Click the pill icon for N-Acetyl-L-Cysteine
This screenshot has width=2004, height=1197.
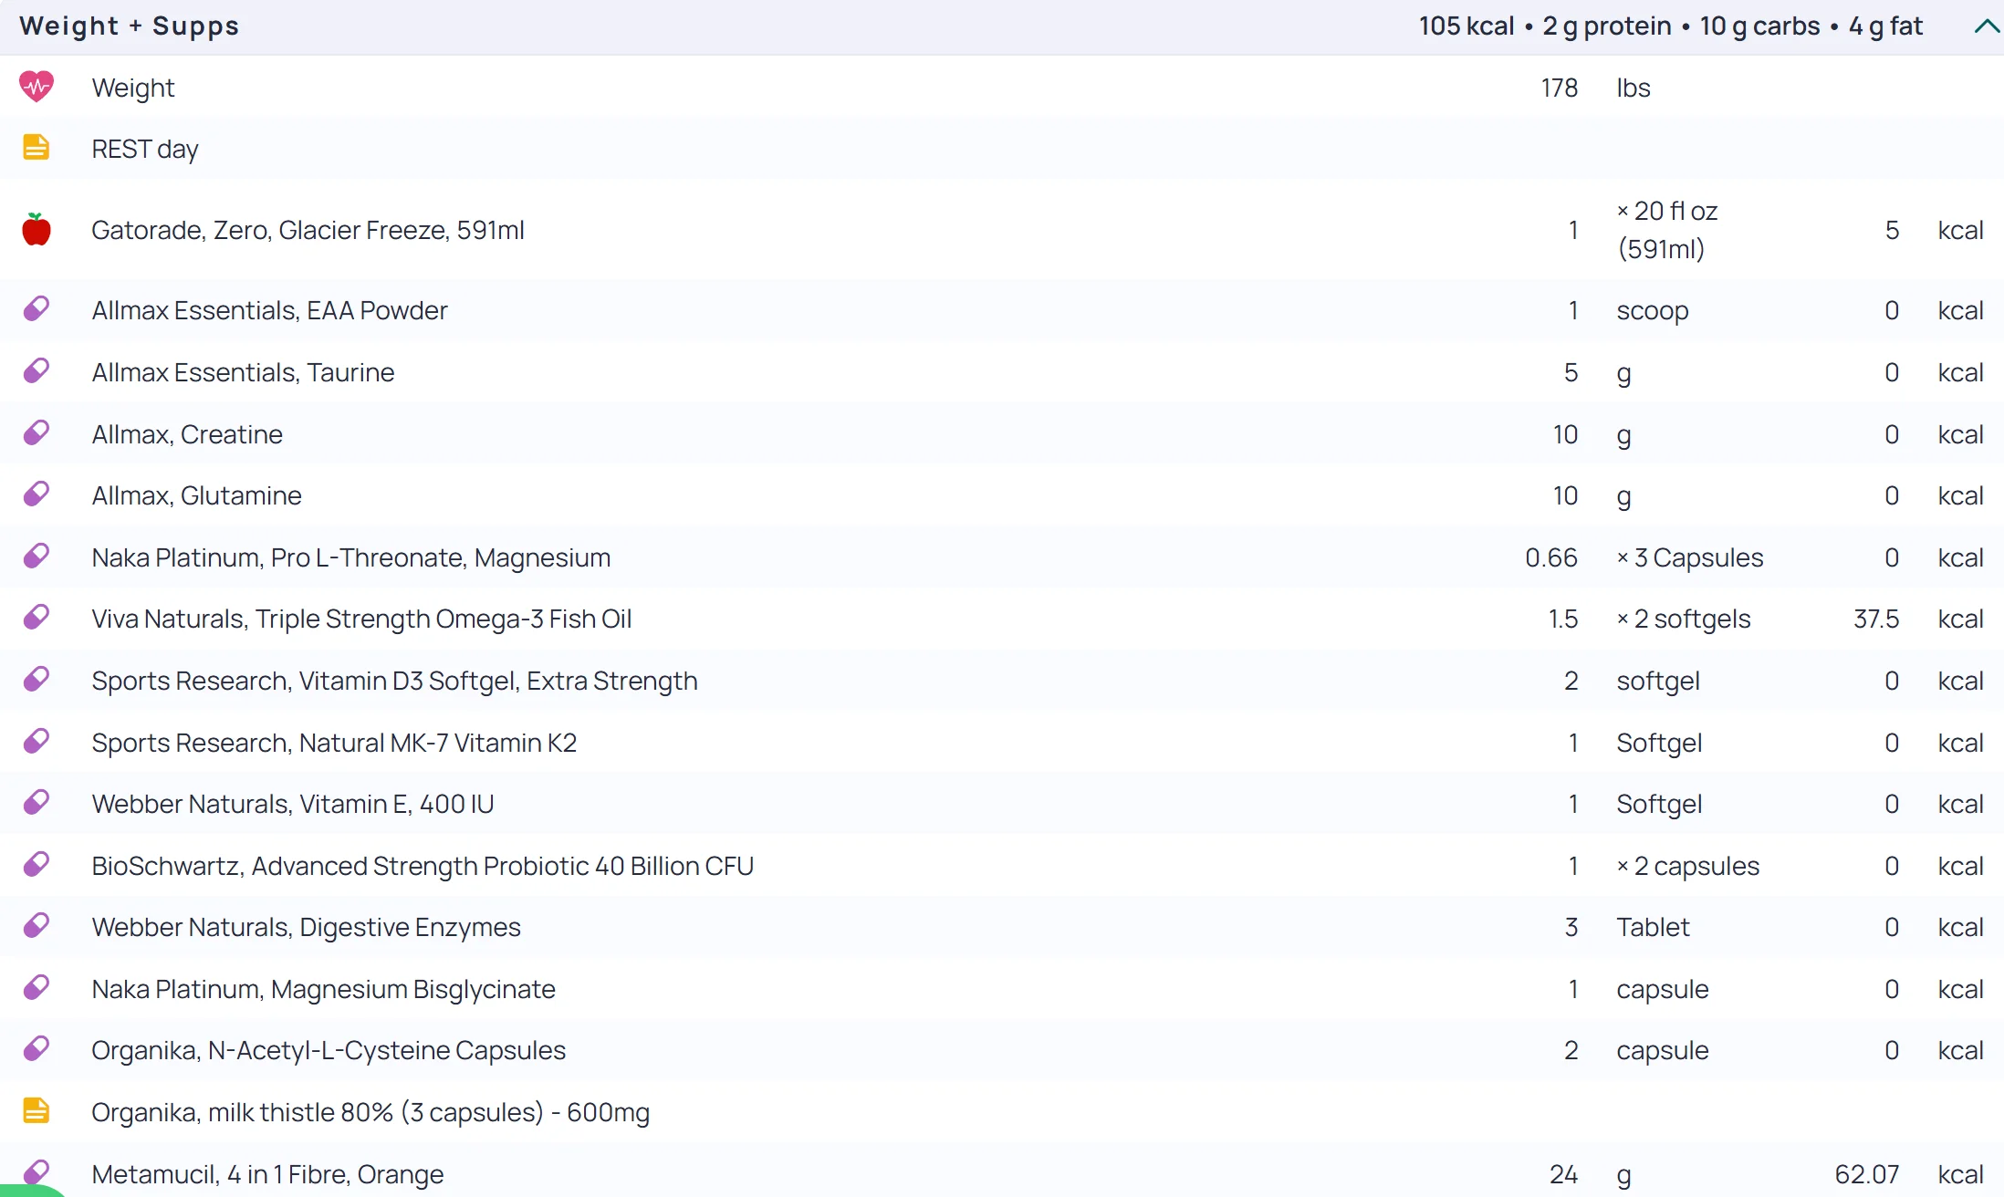tap(37, 1048)
